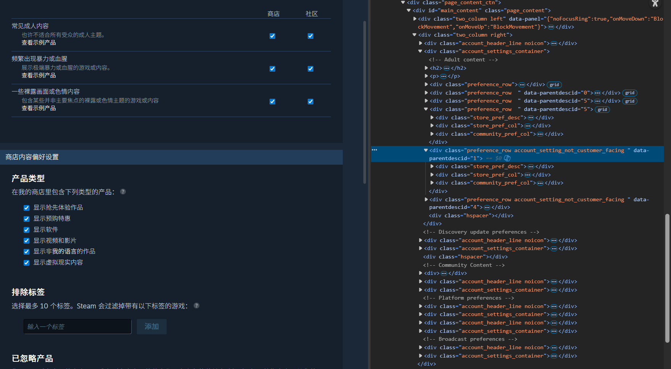Open the three-dot menu on the selected DOM row
671x369 pixels.
point(374,150)
